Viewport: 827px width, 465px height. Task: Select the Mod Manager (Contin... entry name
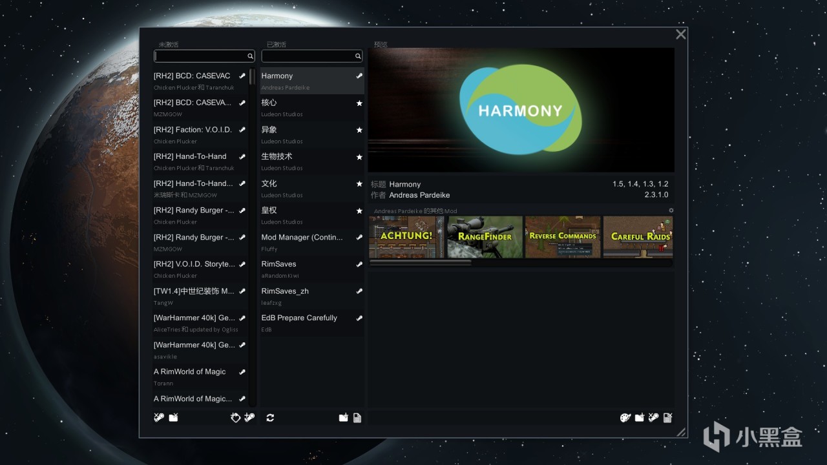pyautogui.click(x=302, y=238)
